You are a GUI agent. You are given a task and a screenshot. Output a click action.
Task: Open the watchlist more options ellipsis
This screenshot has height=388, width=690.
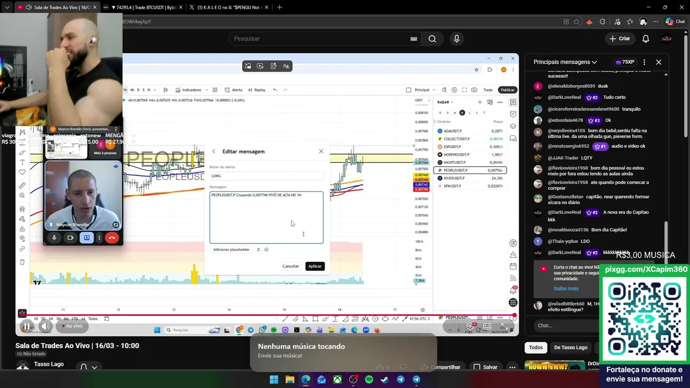(500, 102)
